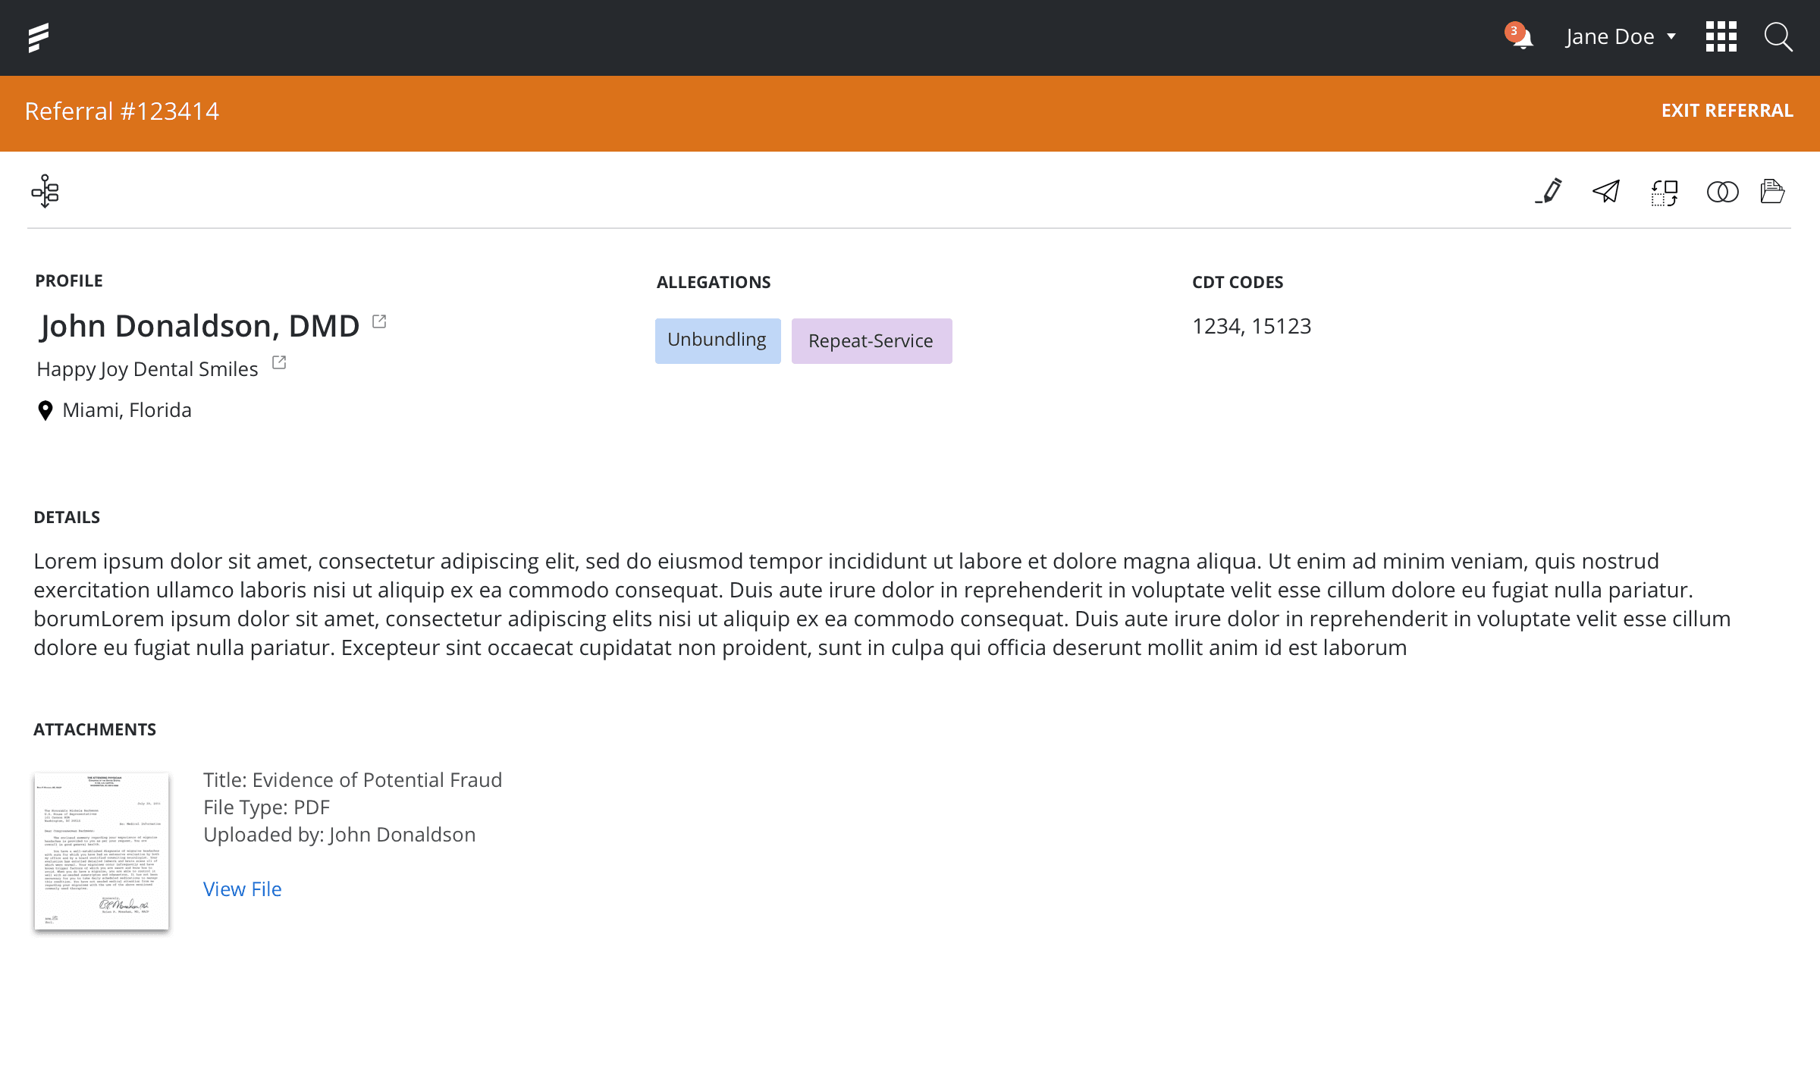
Task: Open the notifications bell
Action: 1520,37
